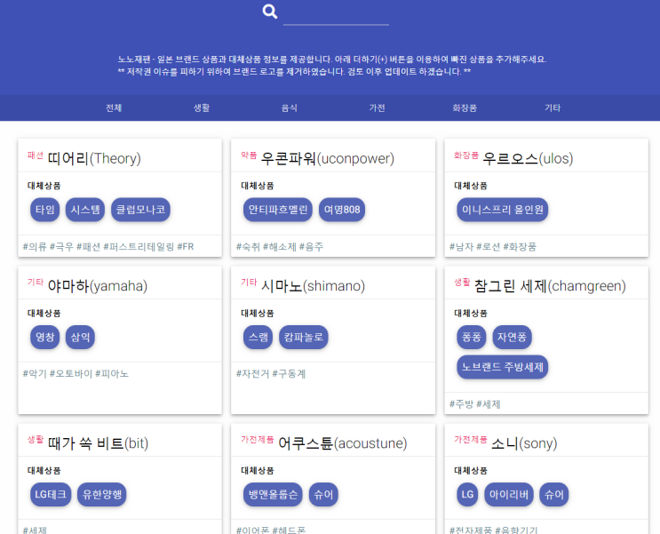Select the 이니스프리 chip under 우르오스
This screenshot has height=534, width=660.
coord(503,210)
